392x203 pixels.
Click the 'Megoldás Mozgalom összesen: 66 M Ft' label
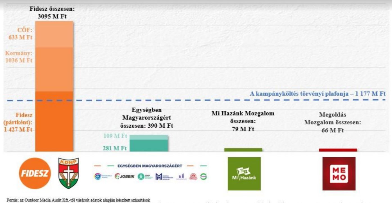coord(333,122)
